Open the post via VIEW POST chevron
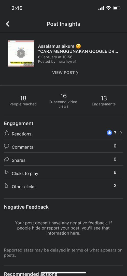 pos(77,73)
